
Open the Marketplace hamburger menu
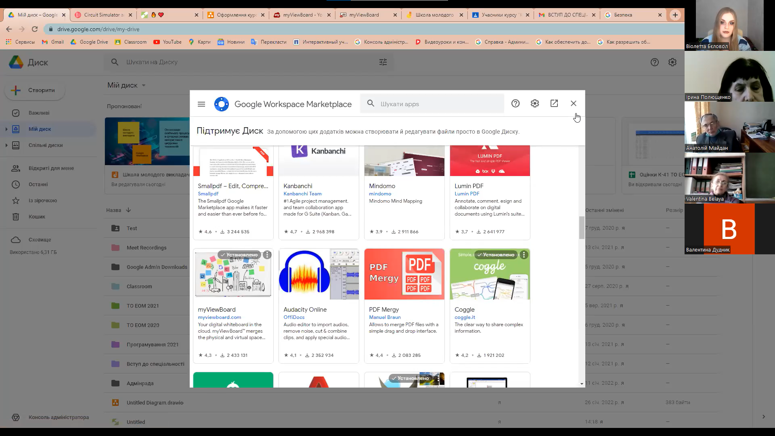(201, 104)
